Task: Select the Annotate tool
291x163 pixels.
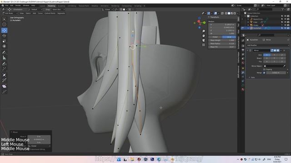Action: (4, 53)
